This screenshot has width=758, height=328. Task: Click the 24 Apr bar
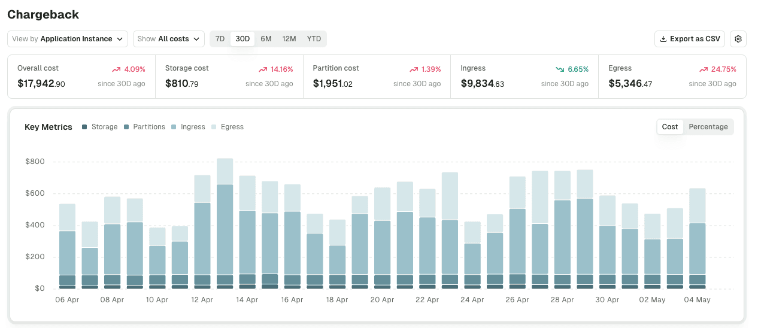[x=472, y=256]
